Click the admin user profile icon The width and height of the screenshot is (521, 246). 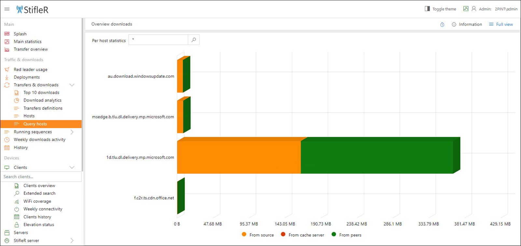[x=474, y=9]
